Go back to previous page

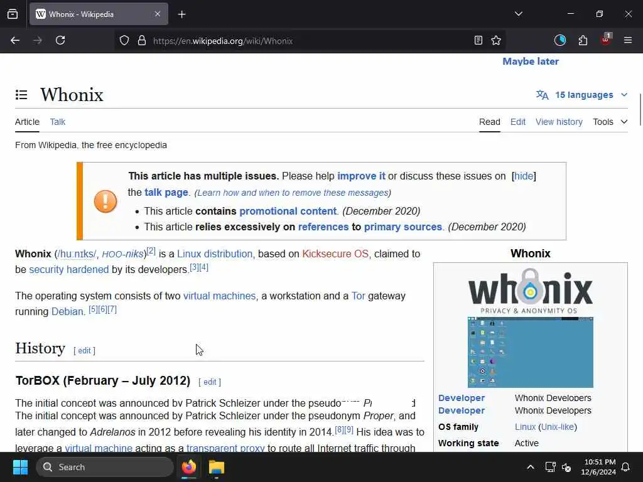pos(15,41)
